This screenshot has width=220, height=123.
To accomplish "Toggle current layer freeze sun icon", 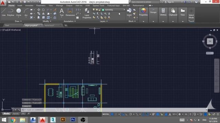I will pos(97,10).
